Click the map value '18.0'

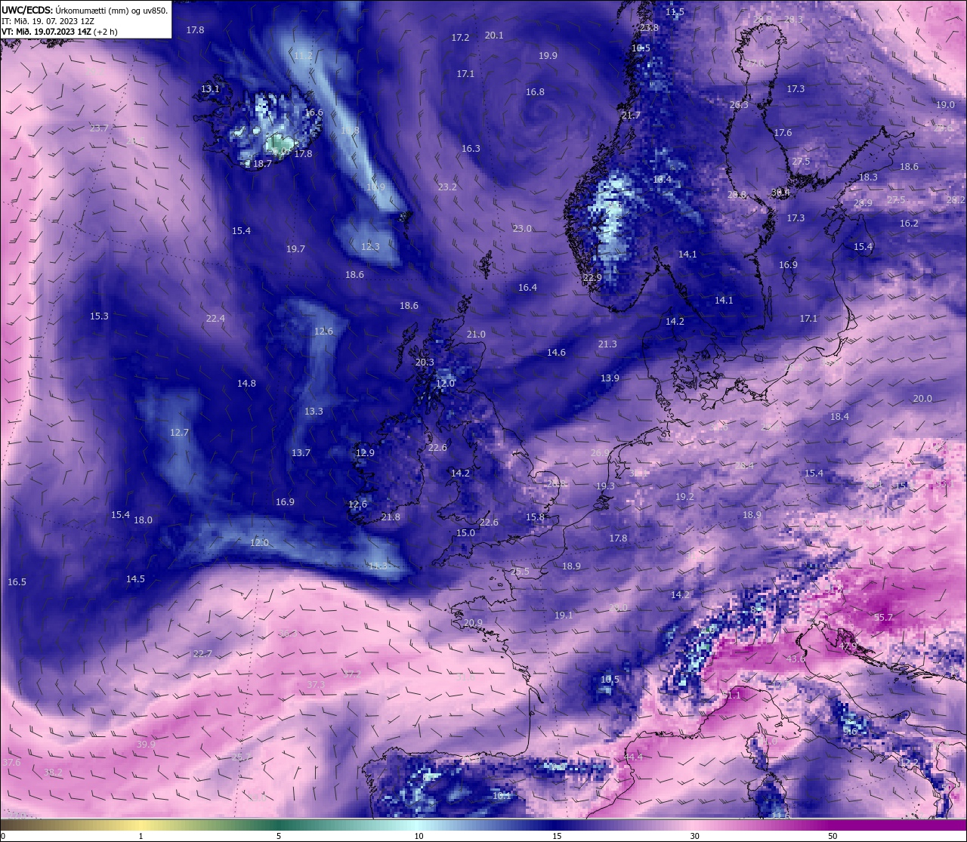143,520
